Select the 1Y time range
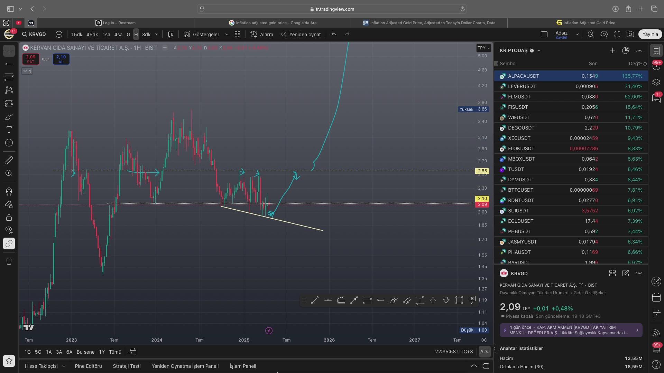This screenshot has width=664, height=373. 102,352
